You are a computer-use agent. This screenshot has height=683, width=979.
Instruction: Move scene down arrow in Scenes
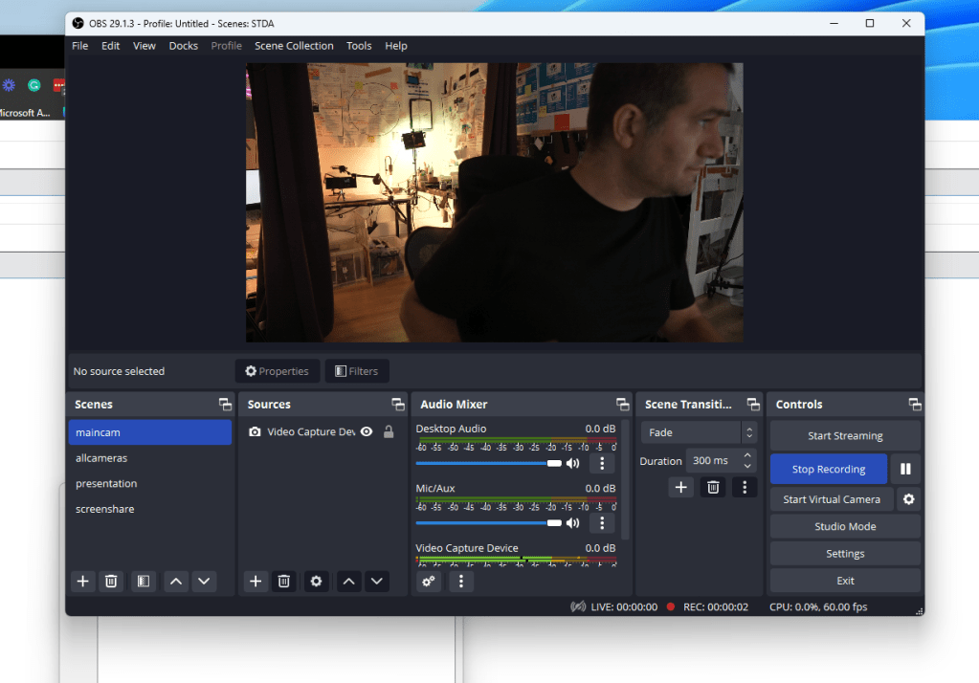(204, 582)
